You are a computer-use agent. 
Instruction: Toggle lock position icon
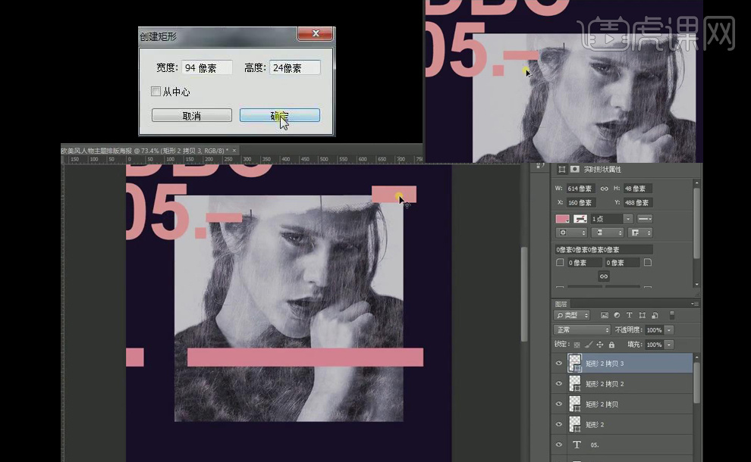click(x=600, y=345)
